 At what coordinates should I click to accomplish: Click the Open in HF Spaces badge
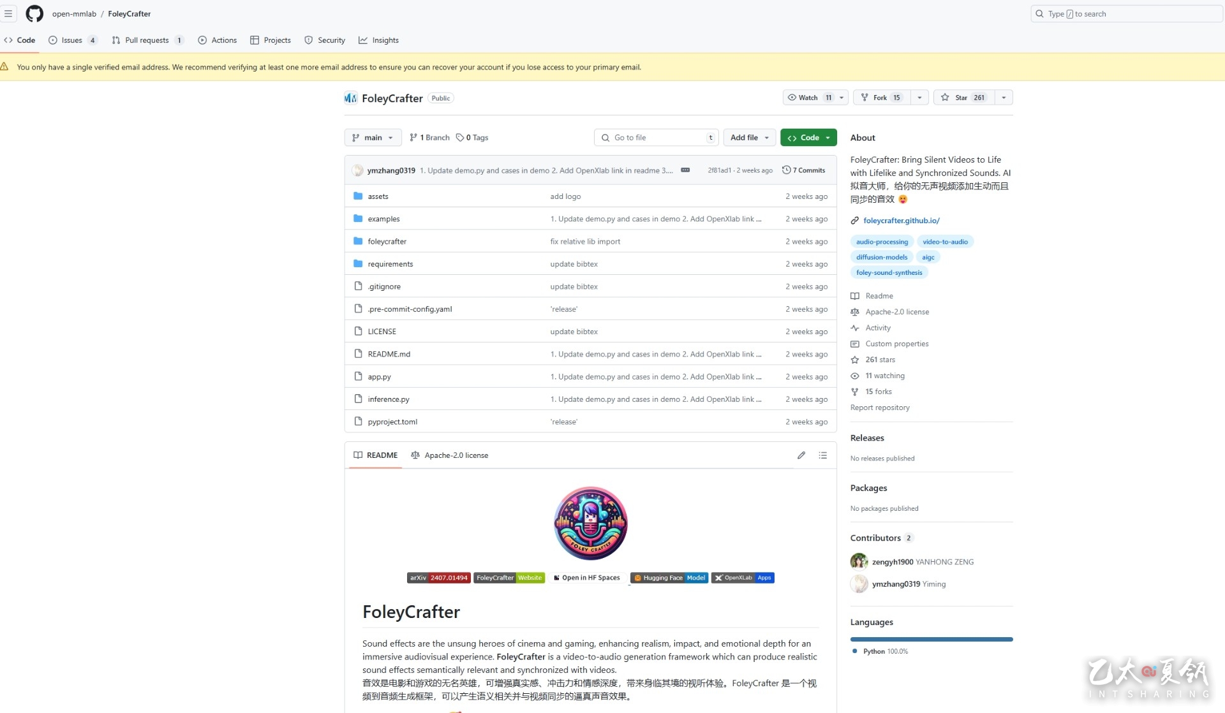587,578
